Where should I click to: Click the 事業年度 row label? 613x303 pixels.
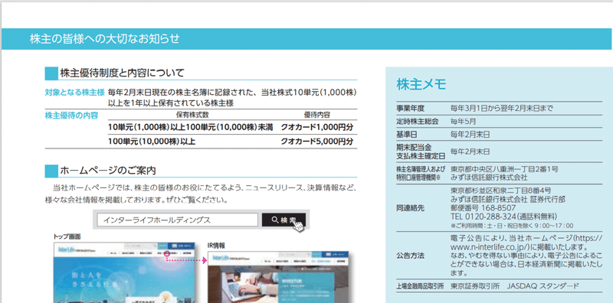click(x=410, y=108)
